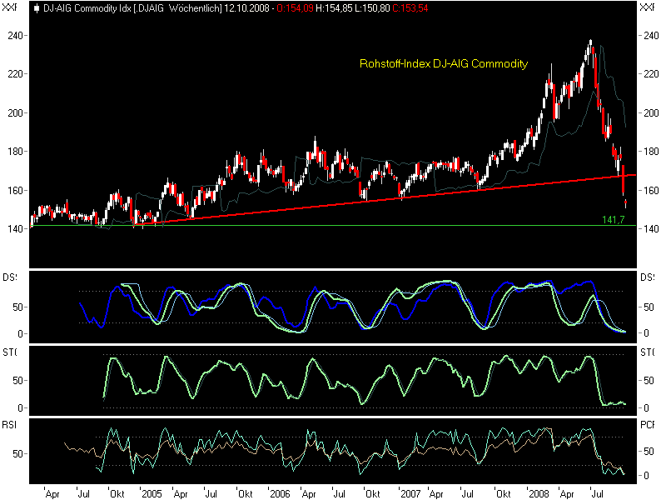Click the 'Okt' label just before 2005

click(x=117, y=493)
